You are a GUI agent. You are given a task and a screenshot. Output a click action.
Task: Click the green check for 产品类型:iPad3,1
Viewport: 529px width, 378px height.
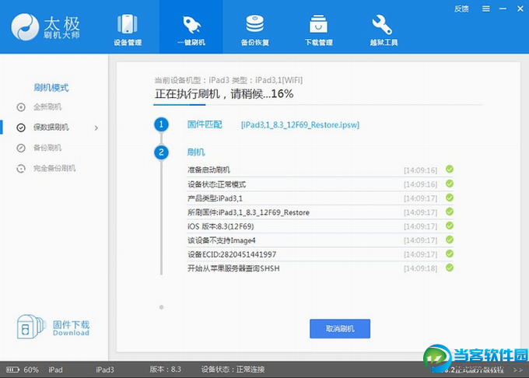450,198
